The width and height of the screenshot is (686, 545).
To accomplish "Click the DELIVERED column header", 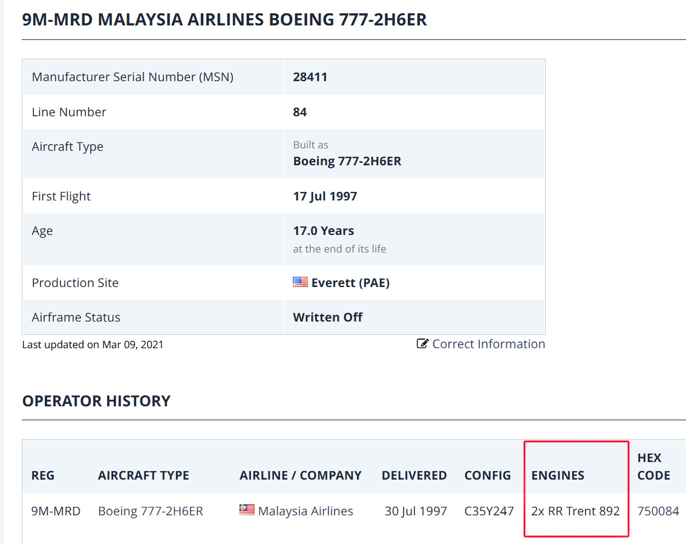I will click(414, 475).
